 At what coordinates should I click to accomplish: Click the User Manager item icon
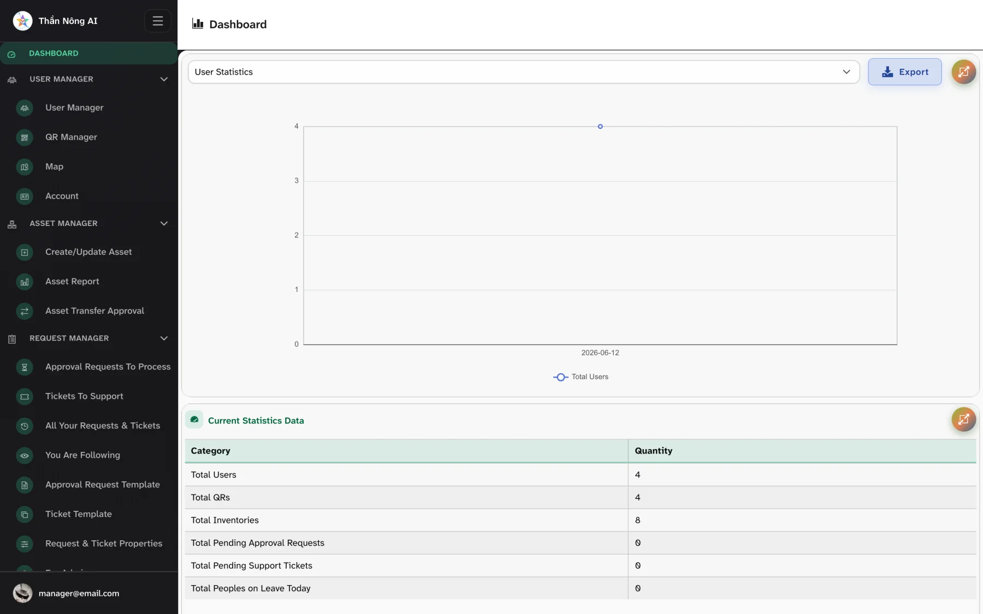click(x=25, y=108)
